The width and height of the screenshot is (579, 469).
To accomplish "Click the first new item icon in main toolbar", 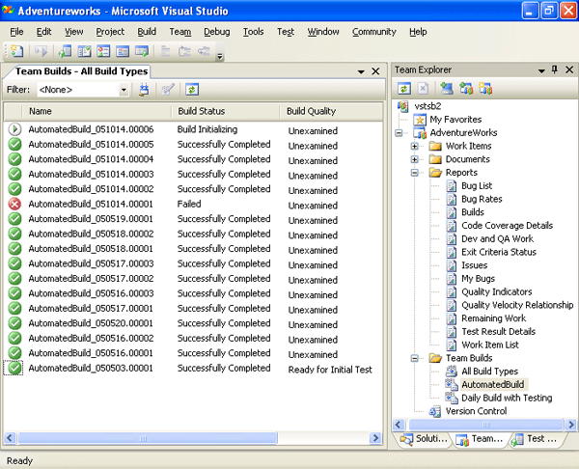I will [16, 51].
